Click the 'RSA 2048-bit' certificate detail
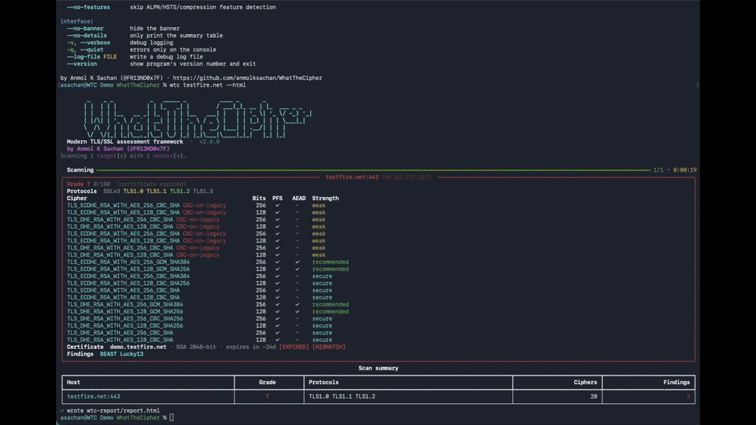The height and width of the screenshot is (425, 756). coord(196,347)
